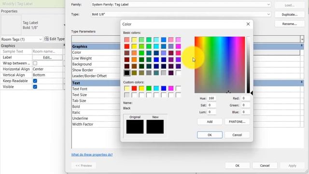Choose the red custom color swatch
Image resolution: width=309 pixels, height=174 pixels.
coord(134,88)
